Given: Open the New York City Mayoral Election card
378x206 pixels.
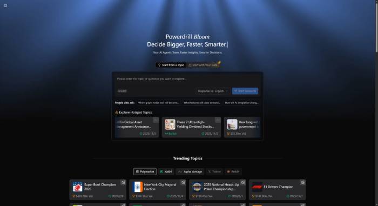Looking at the screenshot, I should click(158, 190).
